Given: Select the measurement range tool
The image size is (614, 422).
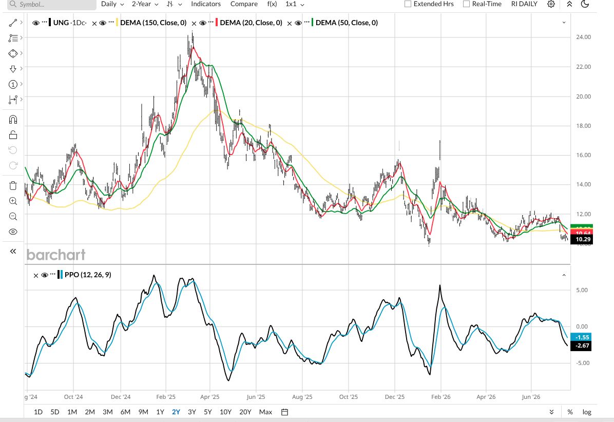Looking at the screenshot, I should click(x=13, y=100).
